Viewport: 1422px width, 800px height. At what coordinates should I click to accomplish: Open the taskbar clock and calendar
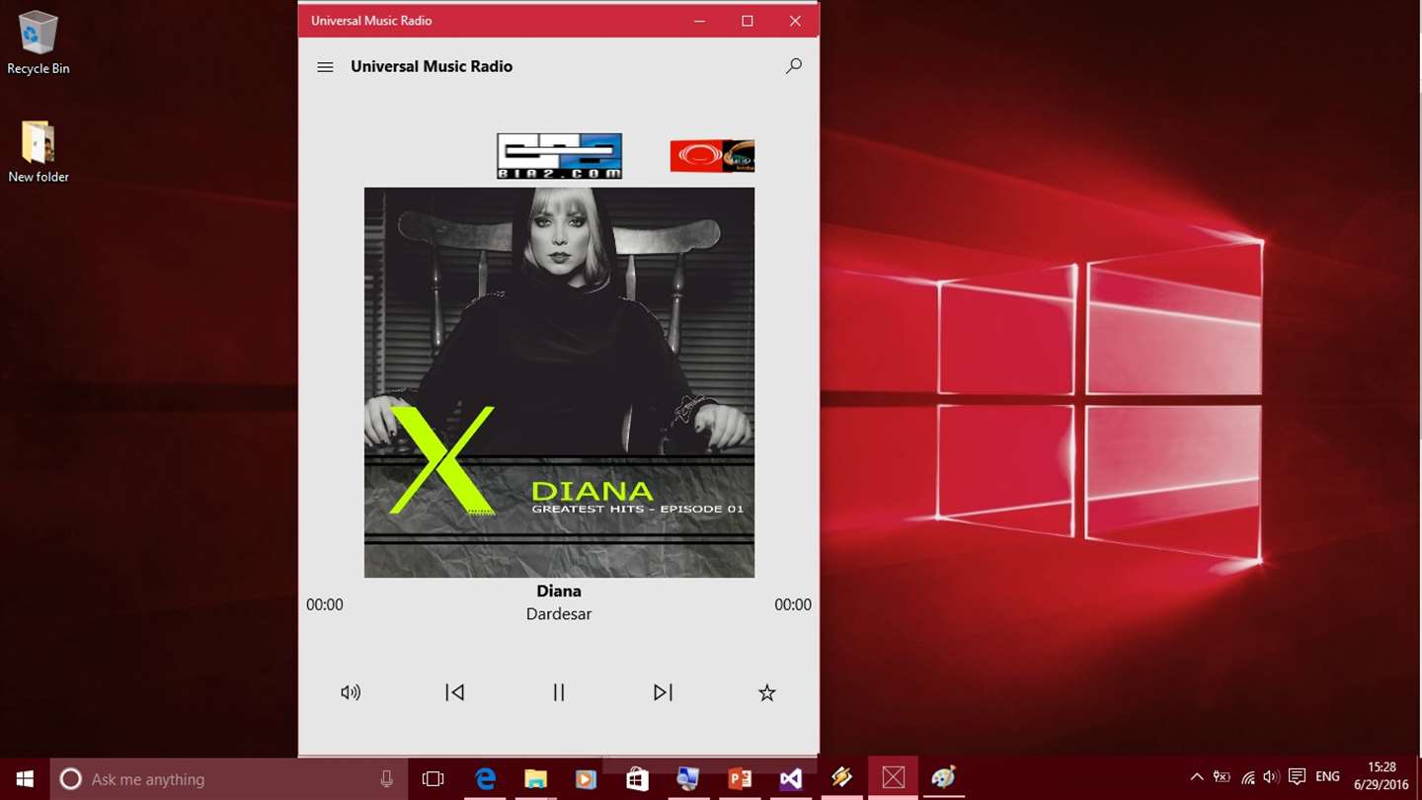pyautogui.click(x=1382, y=778)
